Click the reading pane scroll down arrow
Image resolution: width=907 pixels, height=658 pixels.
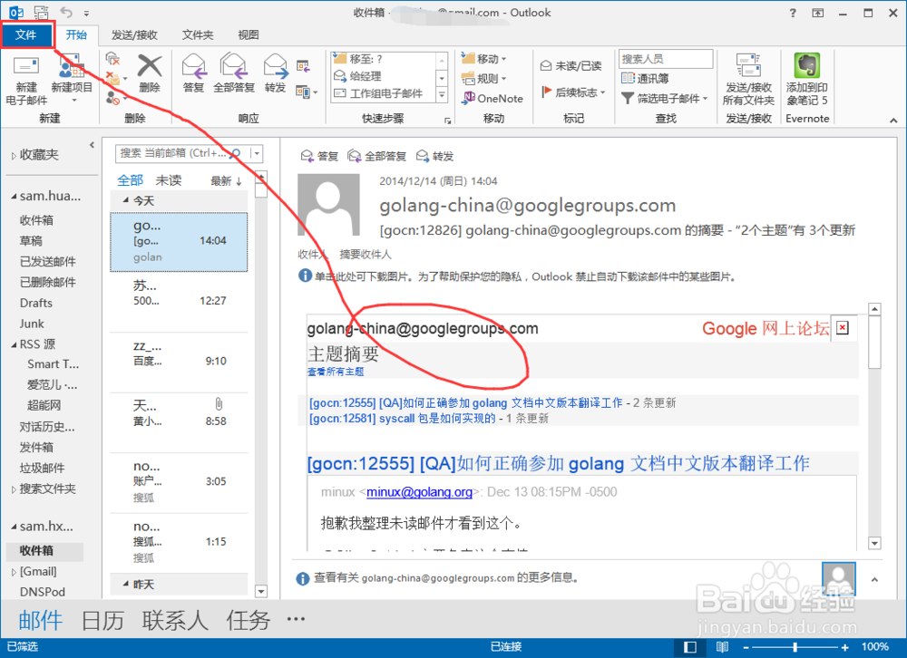pyautogui.click(x=874, y=543)
